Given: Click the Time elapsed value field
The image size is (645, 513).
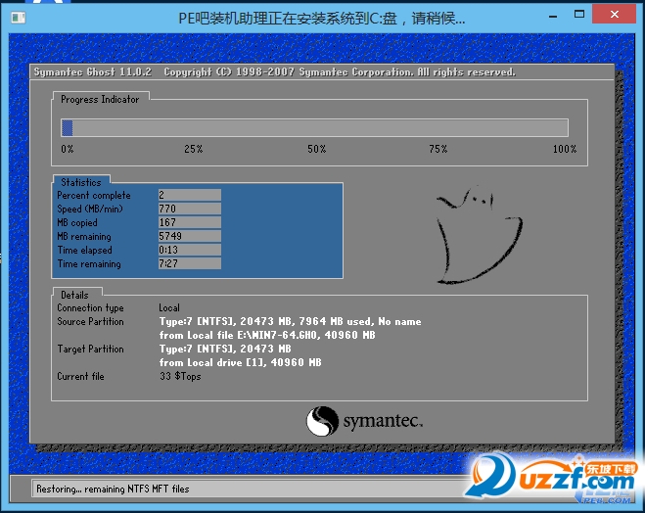Looking at the screenshot, I should pos(189,251).
